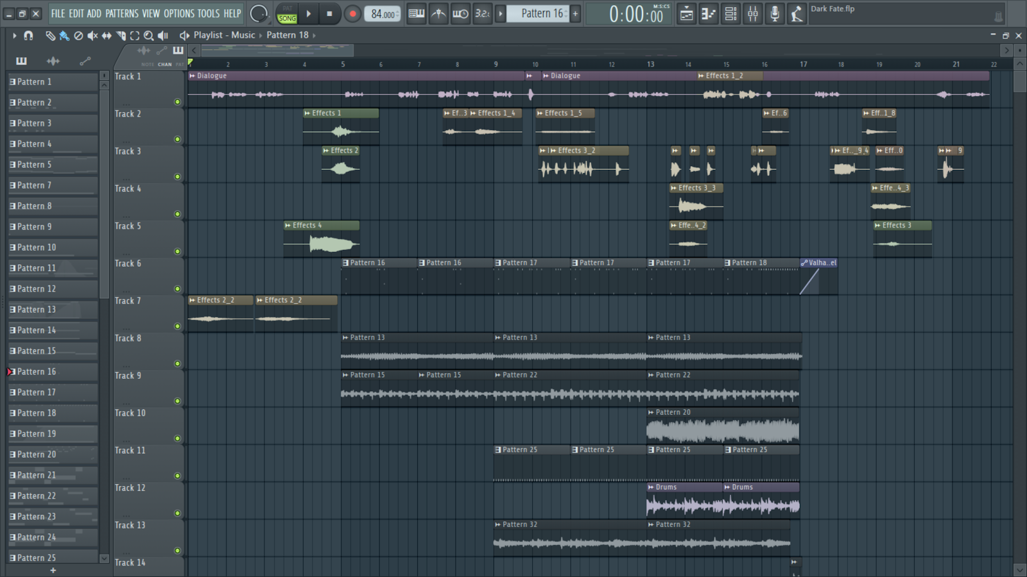Click the microphone recording icon
1027x577 pixels.
coord(775,13)
